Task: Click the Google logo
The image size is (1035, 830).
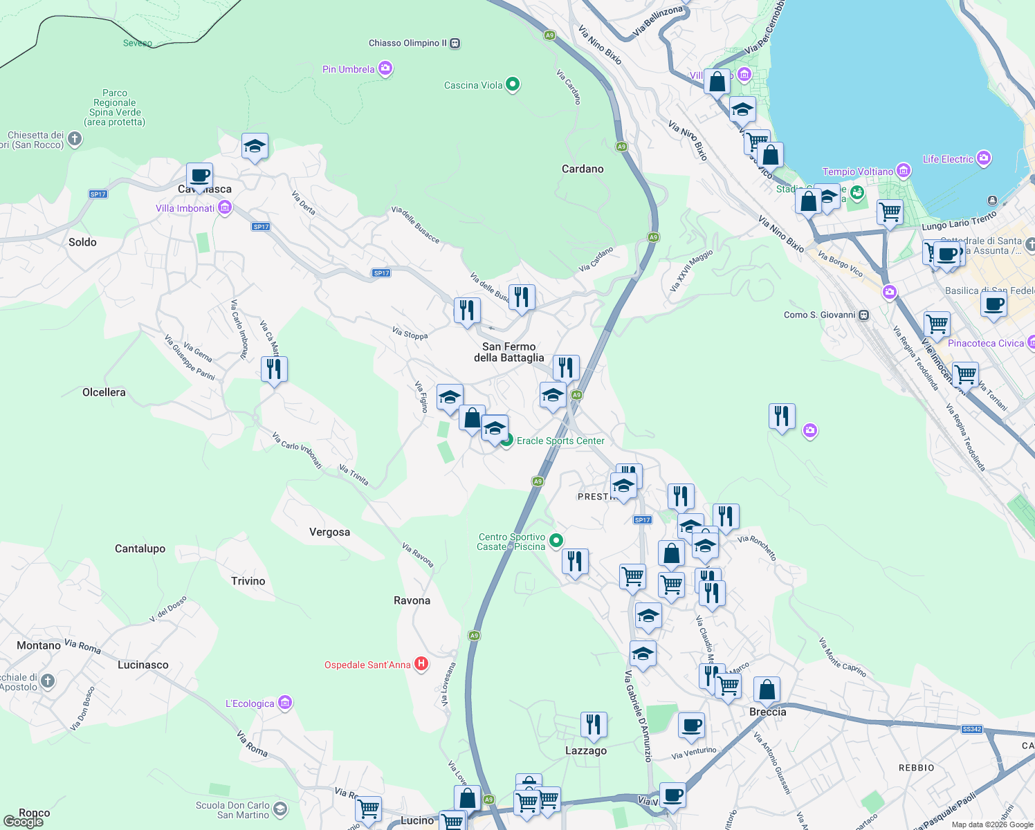Action: [x=25, y=823]
